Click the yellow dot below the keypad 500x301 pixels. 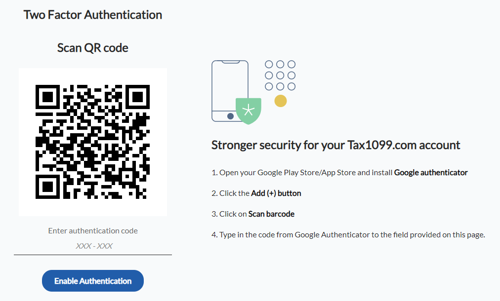tap(281, 101)
